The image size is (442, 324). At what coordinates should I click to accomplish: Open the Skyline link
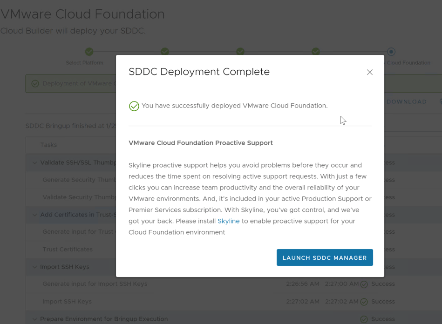228,221
